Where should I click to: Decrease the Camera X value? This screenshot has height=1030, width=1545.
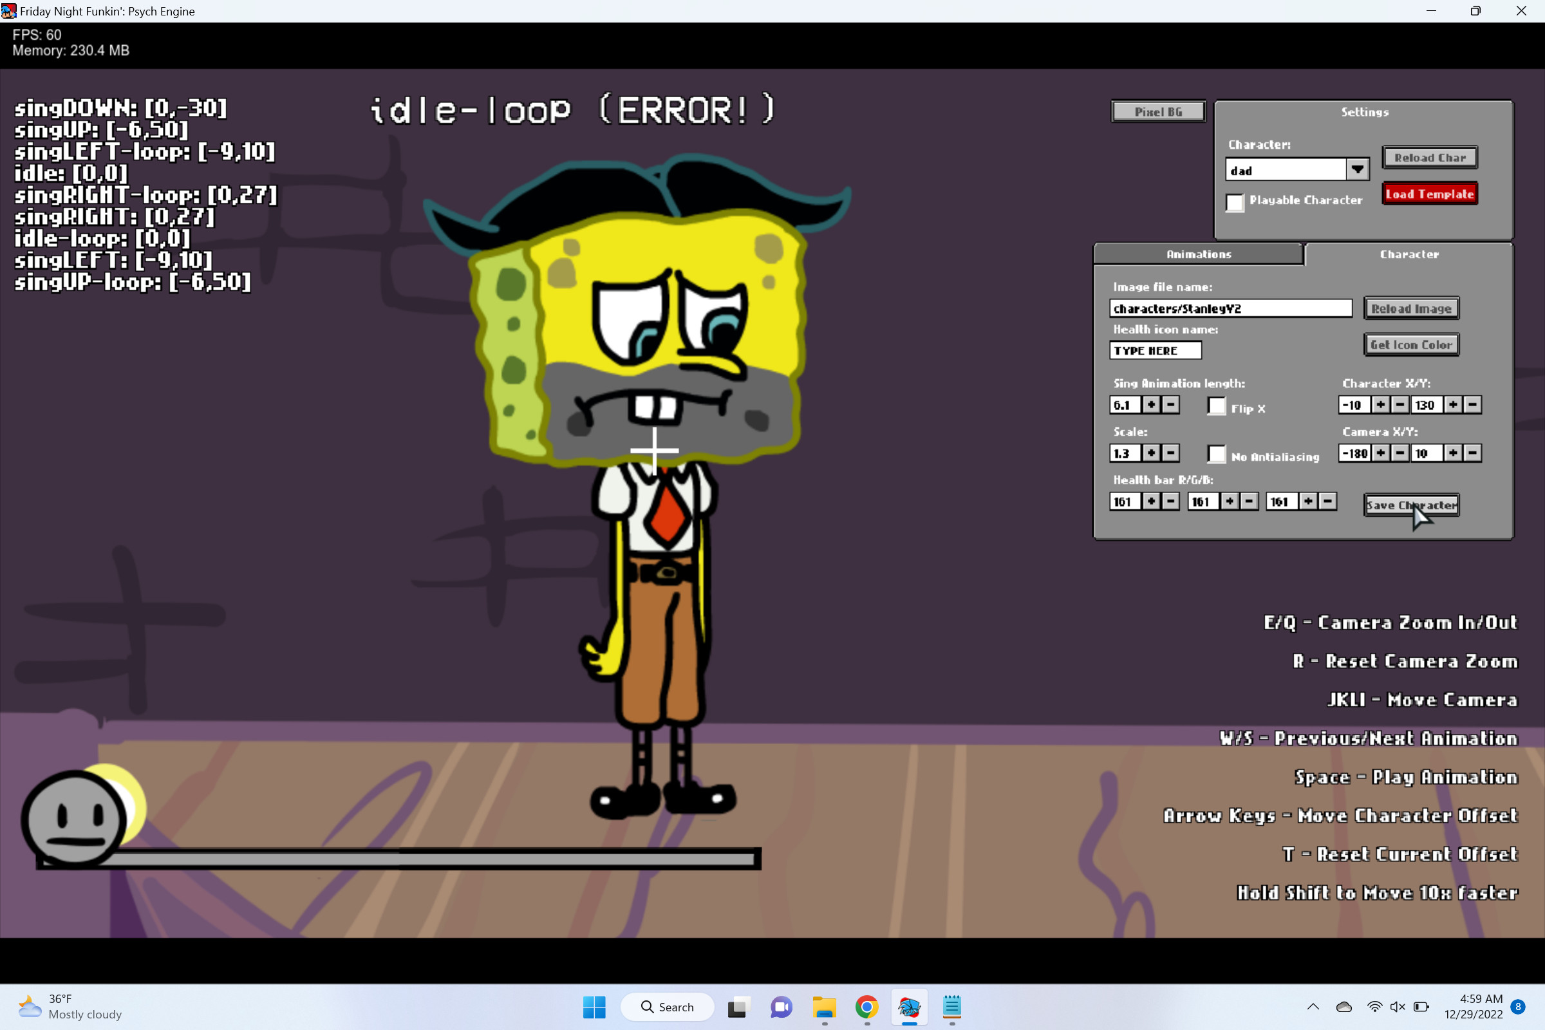1400,453
